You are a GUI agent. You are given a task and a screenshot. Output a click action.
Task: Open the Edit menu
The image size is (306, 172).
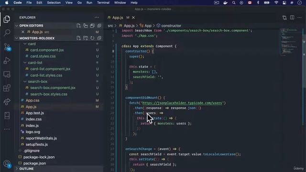(x=39, y=3)
